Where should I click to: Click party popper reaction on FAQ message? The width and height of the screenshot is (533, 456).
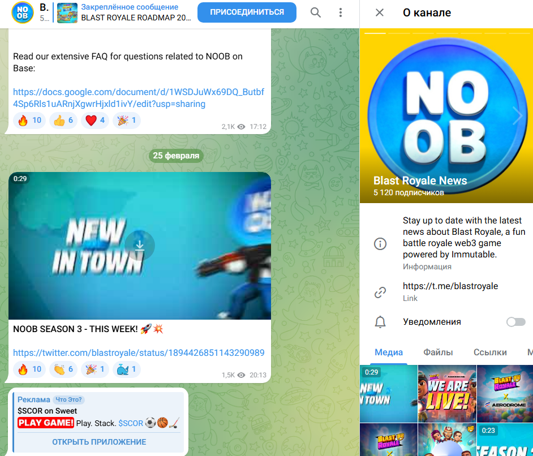[126, 121]
